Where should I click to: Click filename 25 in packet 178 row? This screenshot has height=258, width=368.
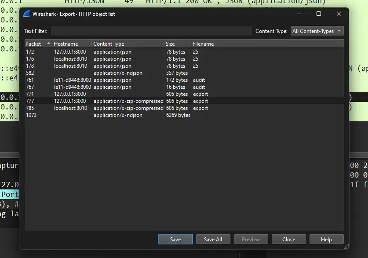(x=196, y=66)
